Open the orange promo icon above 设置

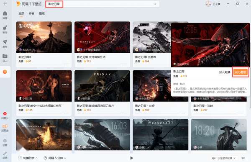point(5,126)
